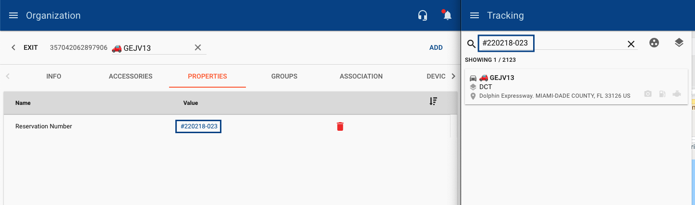
Task: Clear the GEJV13 vehicle selection
Action: (x=197, y=47)
